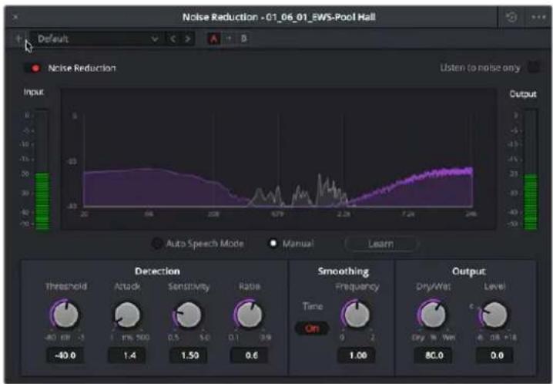The width and height of the screenshot is (553, 384).
Task: Click the Dry/Wet knob
Action: tap(433, 314)
